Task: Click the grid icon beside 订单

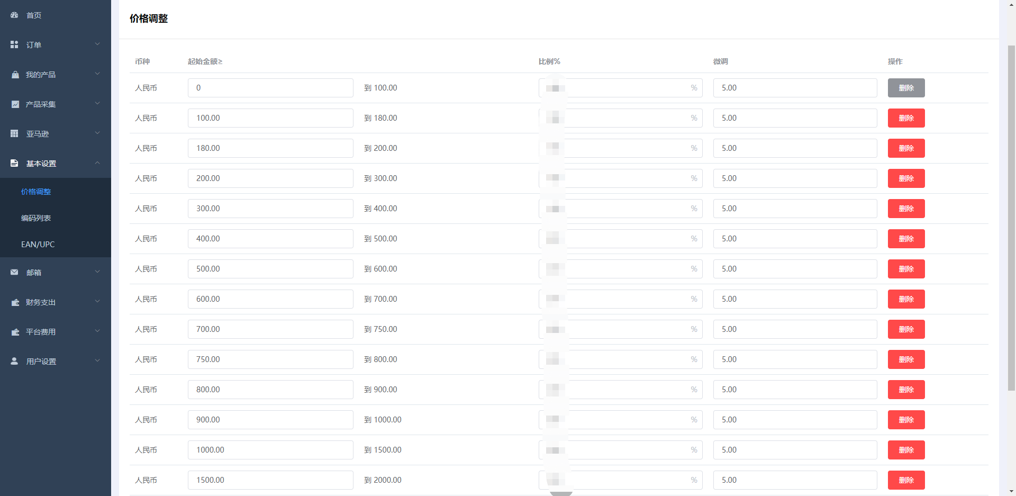Action: [14, 45]
